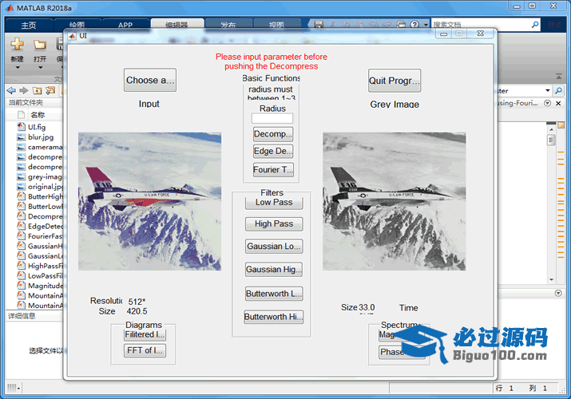The image size is (571, 399).
Task: Click the Fourier T... button
Action: tap(273, 169)
